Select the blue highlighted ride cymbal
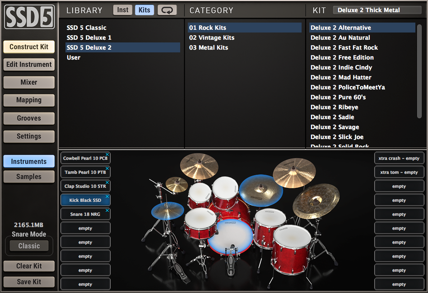The width and height of the screenshot is (428, 293). tap(261, 190)
